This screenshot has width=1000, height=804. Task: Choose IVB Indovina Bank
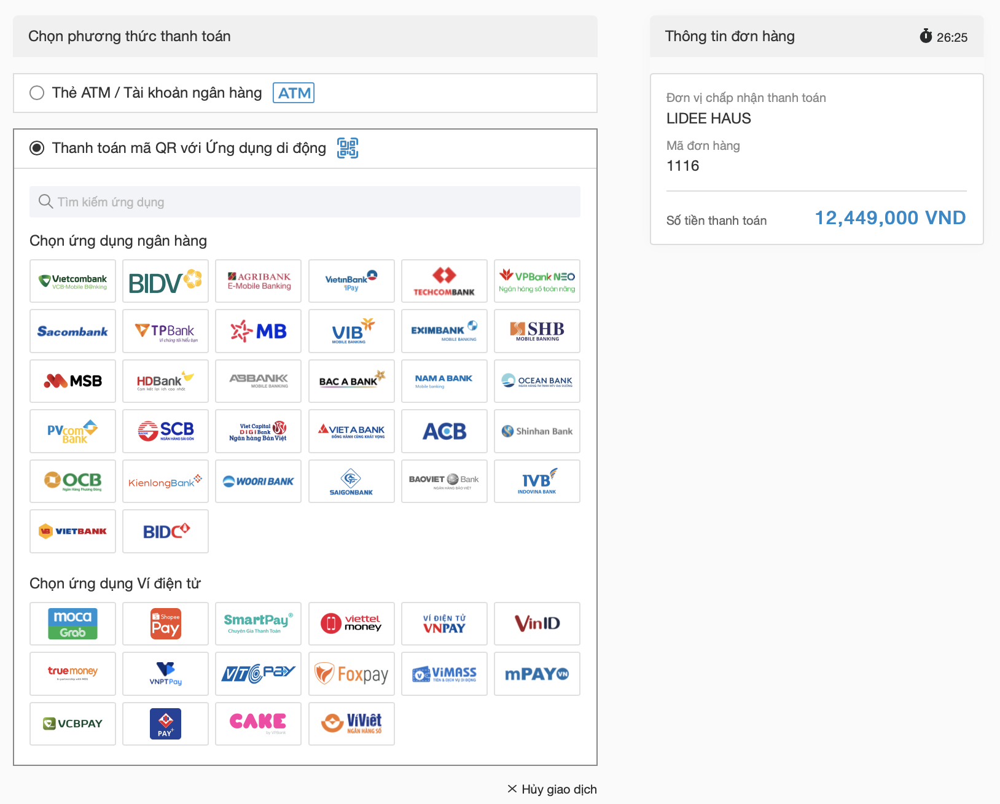(x=537, y=481)
